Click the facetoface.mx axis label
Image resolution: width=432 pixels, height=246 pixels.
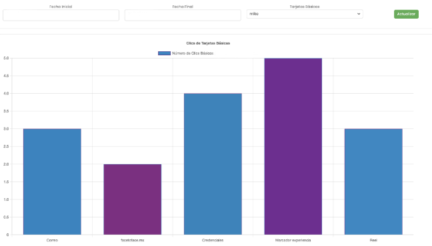[133, 240]
